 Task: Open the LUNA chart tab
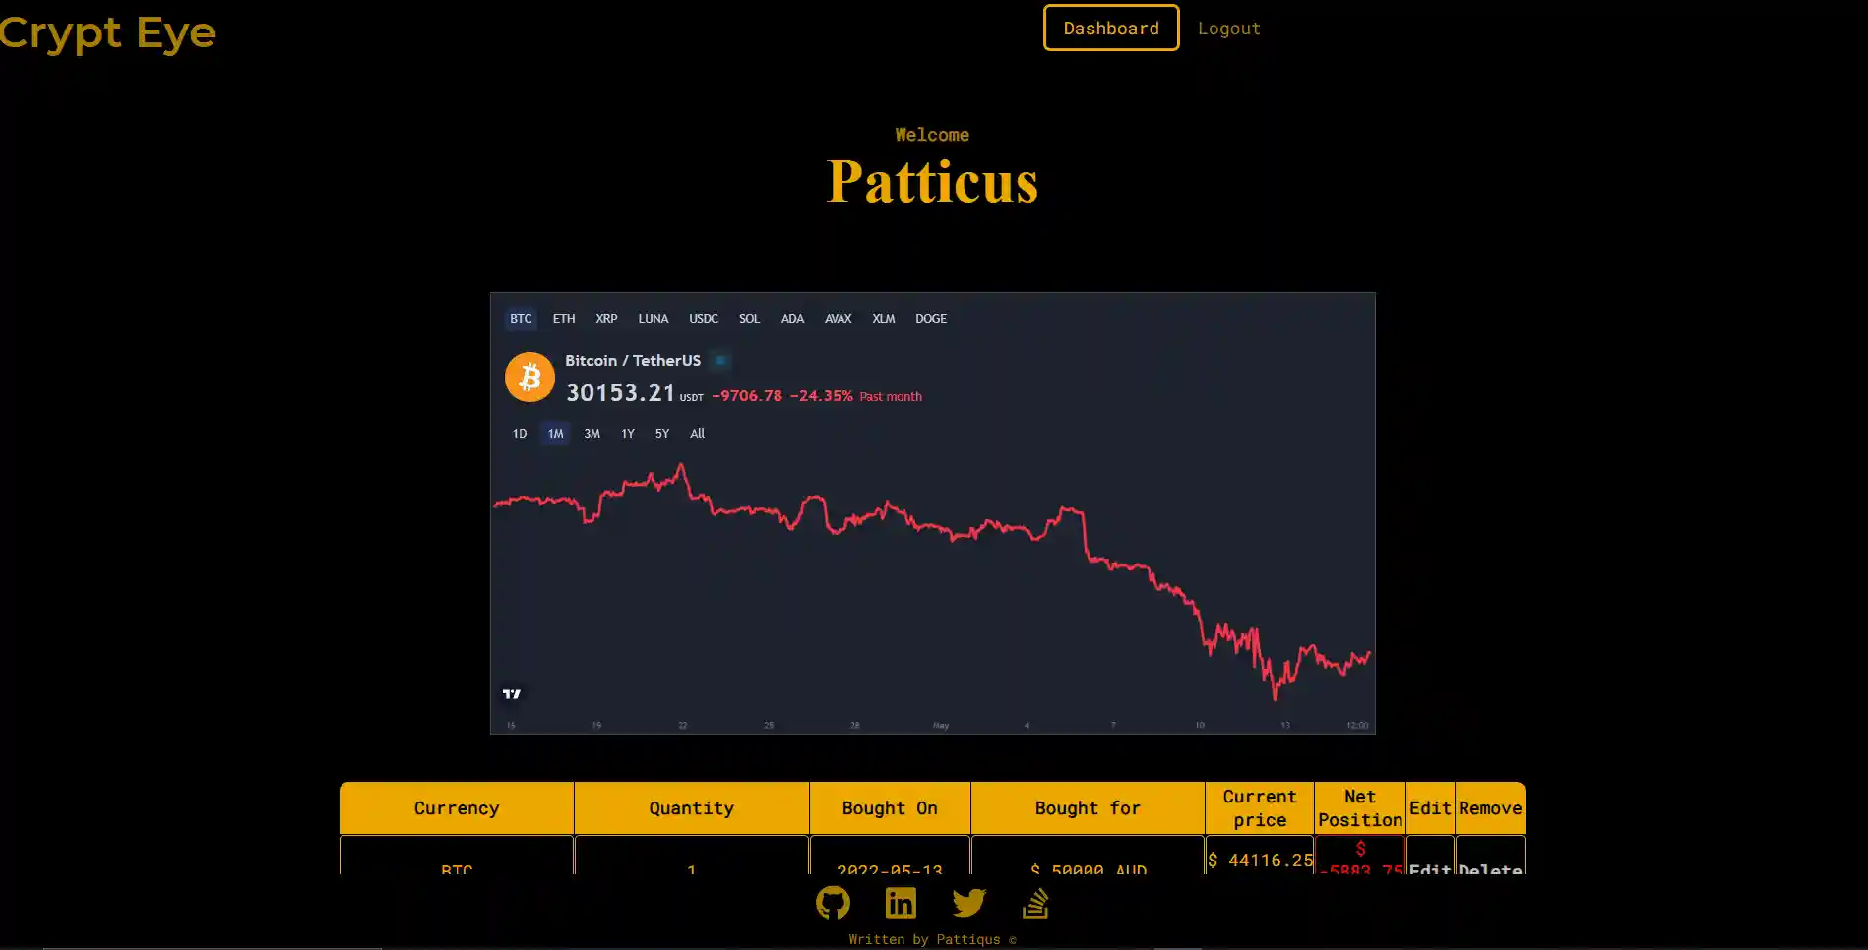tap(653, 318)
